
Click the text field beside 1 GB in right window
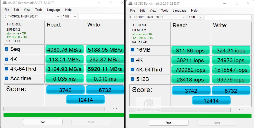[228, 17]
